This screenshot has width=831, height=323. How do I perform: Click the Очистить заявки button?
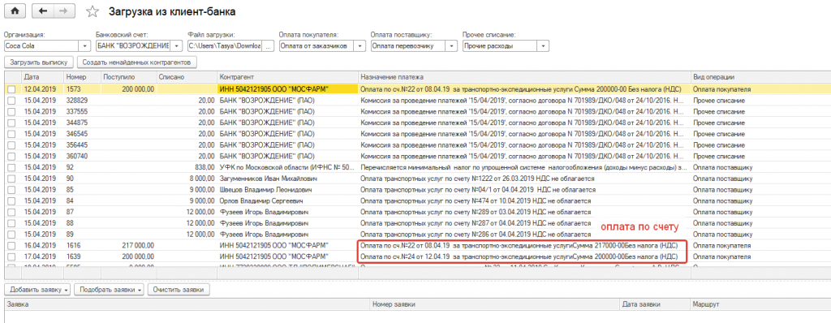tap(179, 290)
